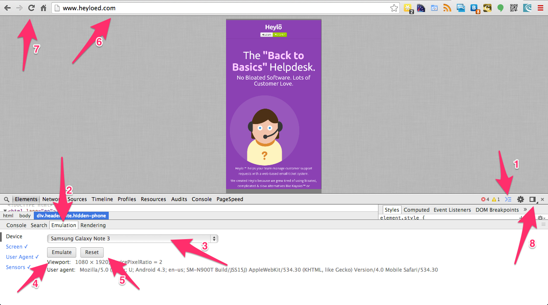Screen dimensions: 548x305
Task: Open the gold G extension icon
Action: 487,8
